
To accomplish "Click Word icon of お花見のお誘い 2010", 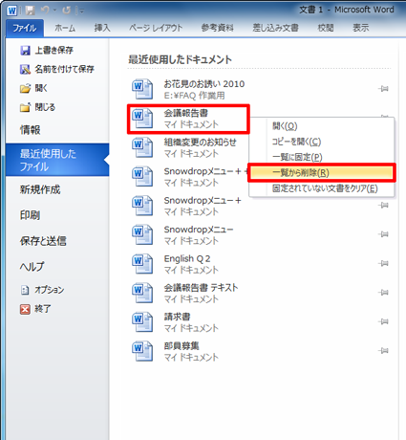I will pyautogui.click(x=142, y=89).
